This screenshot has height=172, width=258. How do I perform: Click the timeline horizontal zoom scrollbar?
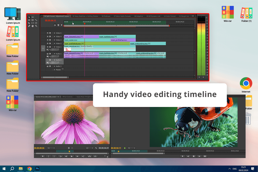click(55, 77)
